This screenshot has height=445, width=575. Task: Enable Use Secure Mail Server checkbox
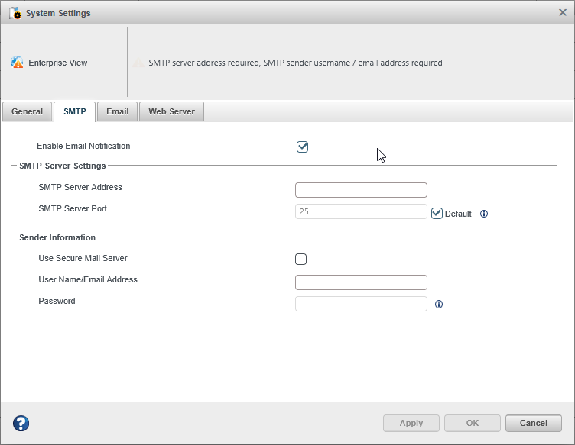pos(301,260)
